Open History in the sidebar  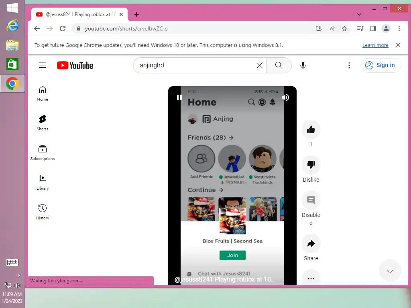[43, 212]
